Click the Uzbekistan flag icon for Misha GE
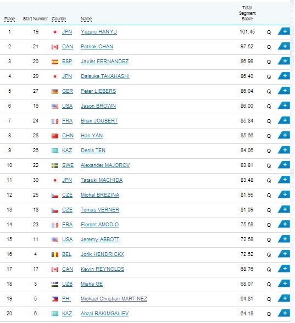The height and width of the screenshot is (323, 295). [x=55, y=284]
